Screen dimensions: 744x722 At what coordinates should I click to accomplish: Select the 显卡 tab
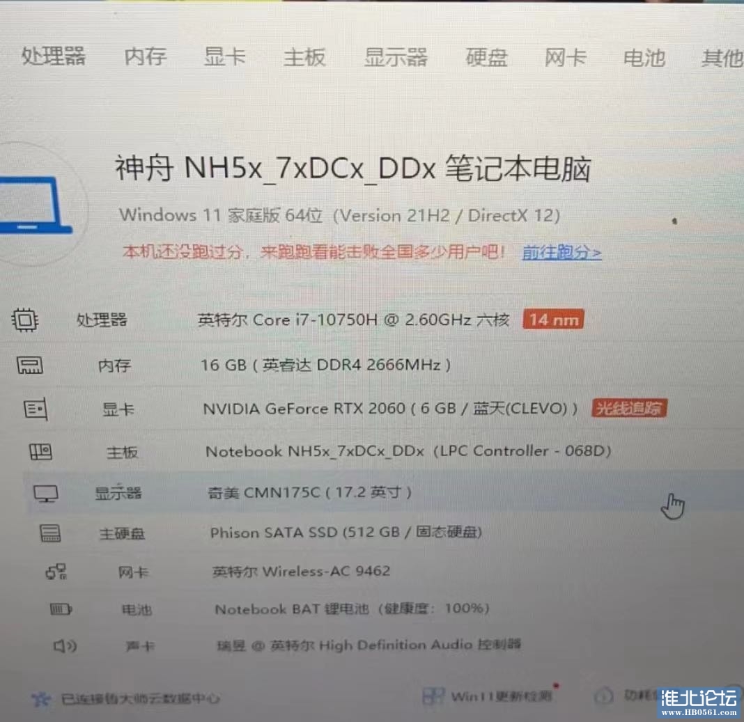tap(224, 56)
